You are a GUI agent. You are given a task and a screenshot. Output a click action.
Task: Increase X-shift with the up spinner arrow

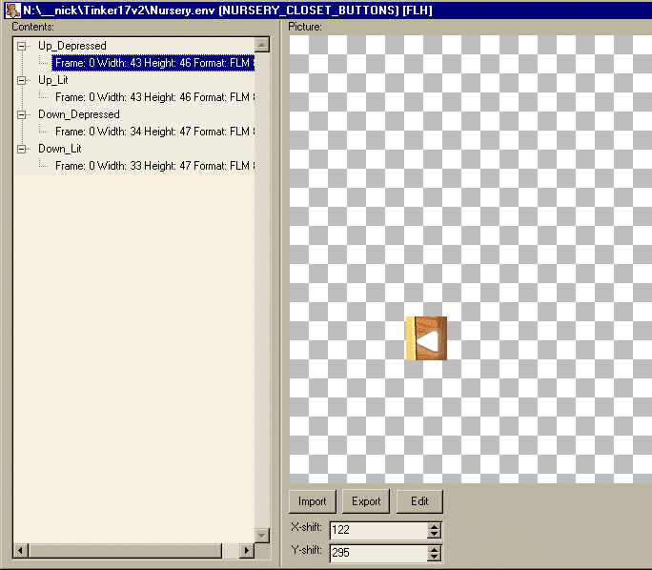coord(435,527)
